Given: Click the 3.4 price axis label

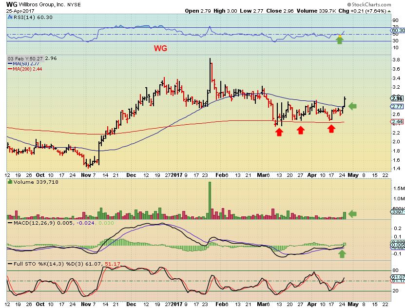Looking at the screenshot, I should coord(396,78).
